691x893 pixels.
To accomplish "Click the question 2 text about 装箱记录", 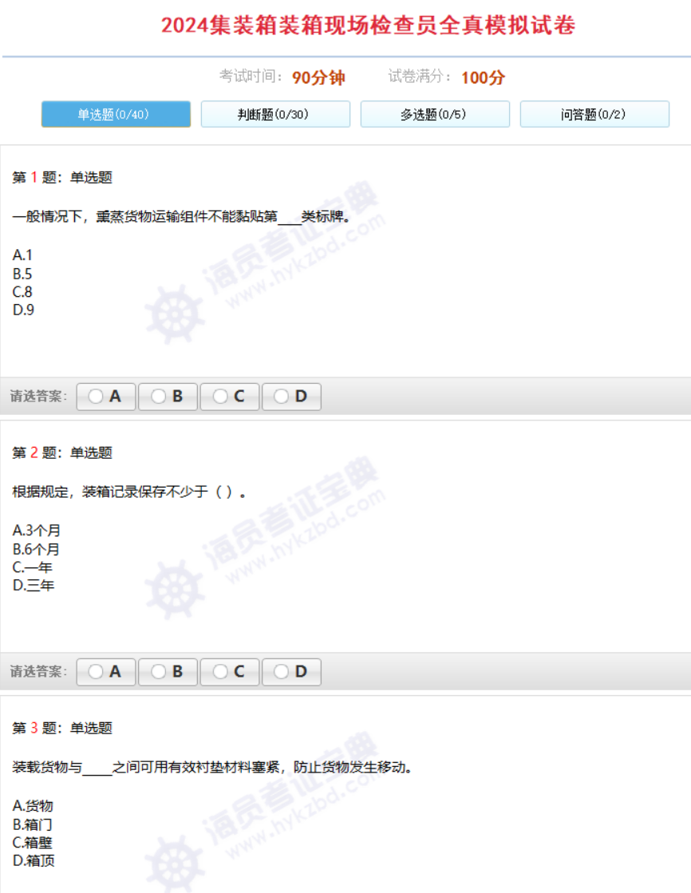I will point(128,492).
